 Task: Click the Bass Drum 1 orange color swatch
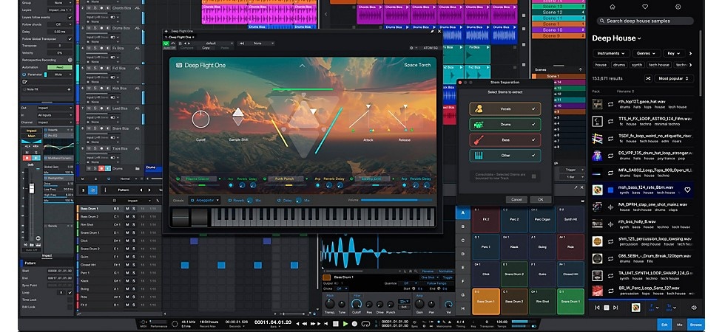click(326, 277)
